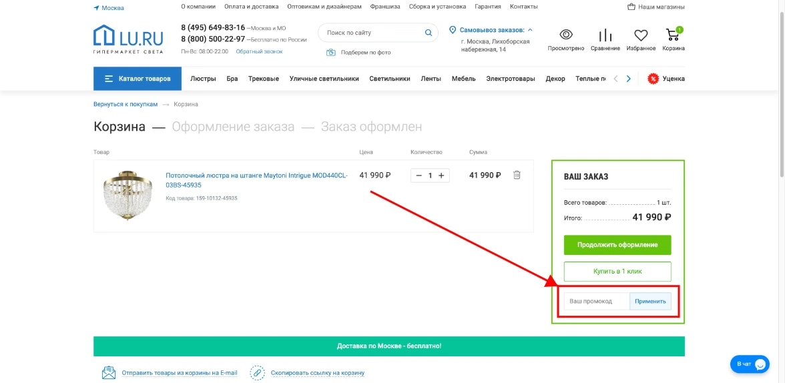Show next categories with right arrow
The height and width of the screenshot is (383, 785).
click(x=629, y=79)
